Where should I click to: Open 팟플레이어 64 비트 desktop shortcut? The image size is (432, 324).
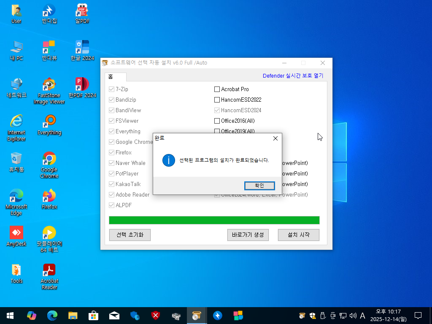pos(49,240)
